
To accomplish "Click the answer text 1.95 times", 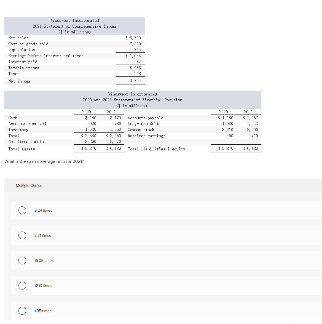I will [x=43, y=311].
